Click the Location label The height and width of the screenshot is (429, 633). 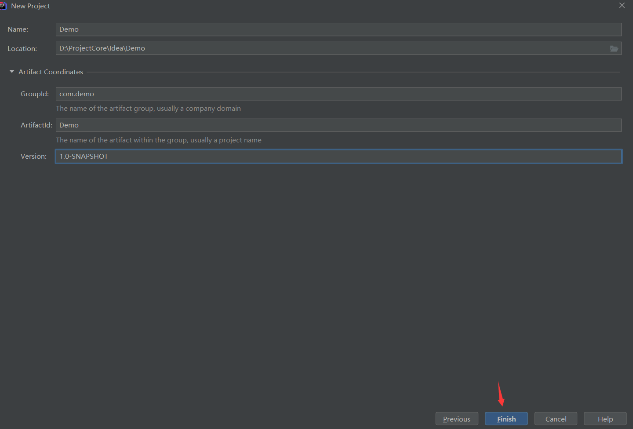22,48
